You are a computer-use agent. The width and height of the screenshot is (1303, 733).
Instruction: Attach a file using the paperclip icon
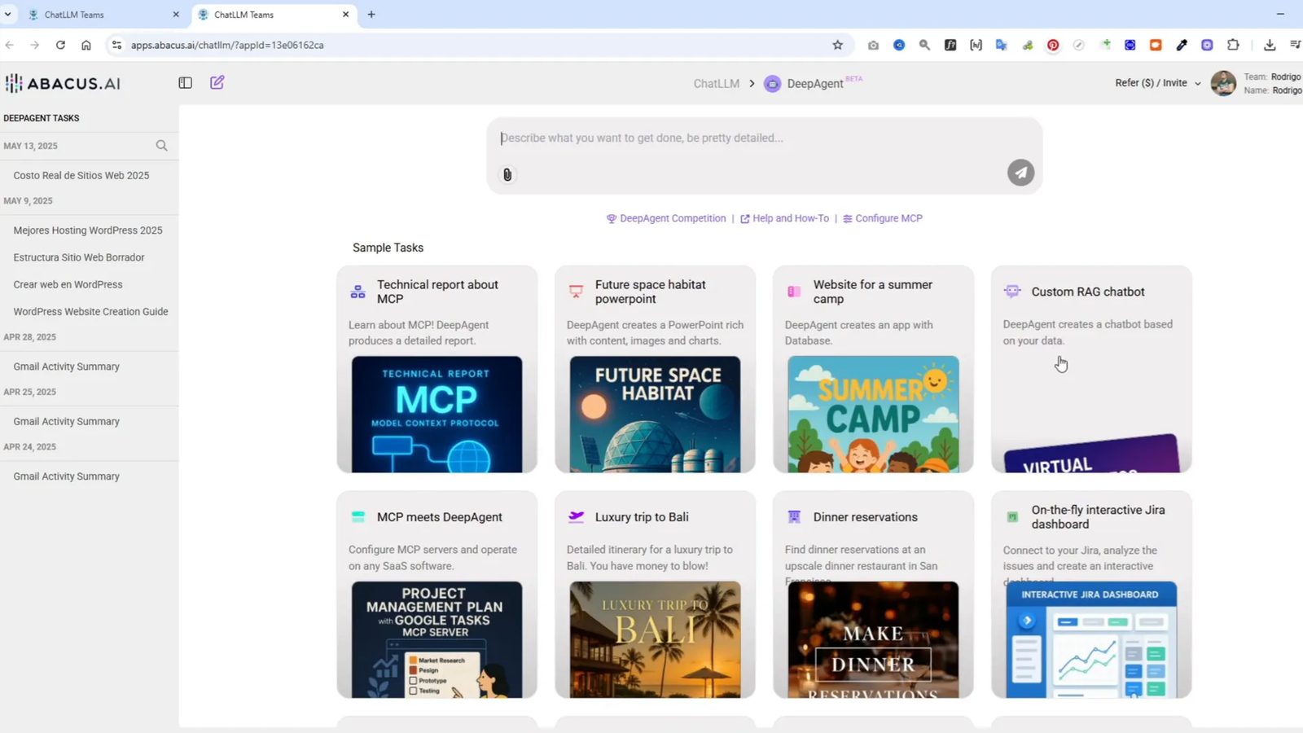(507, 174)
